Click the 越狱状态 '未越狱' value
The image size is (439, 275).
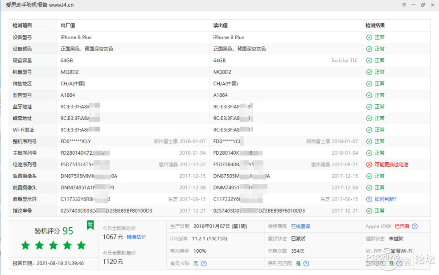[x=396, y=238]
